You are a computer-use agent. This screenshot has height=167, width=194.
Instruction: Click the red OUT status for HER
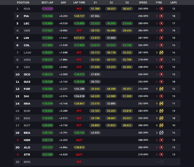pyautogui.click(x=79, y=140)
